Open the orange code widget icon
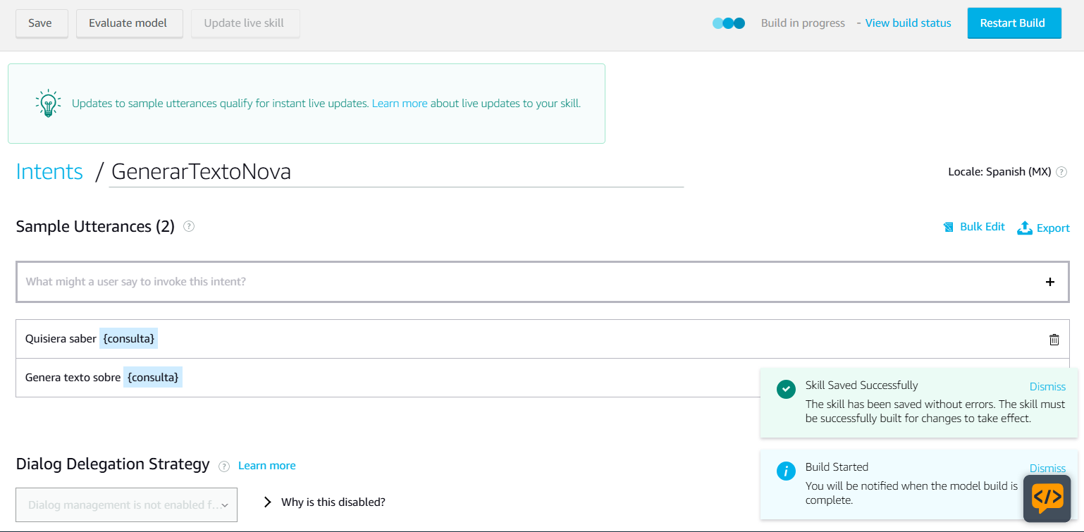 [1047, 498]
